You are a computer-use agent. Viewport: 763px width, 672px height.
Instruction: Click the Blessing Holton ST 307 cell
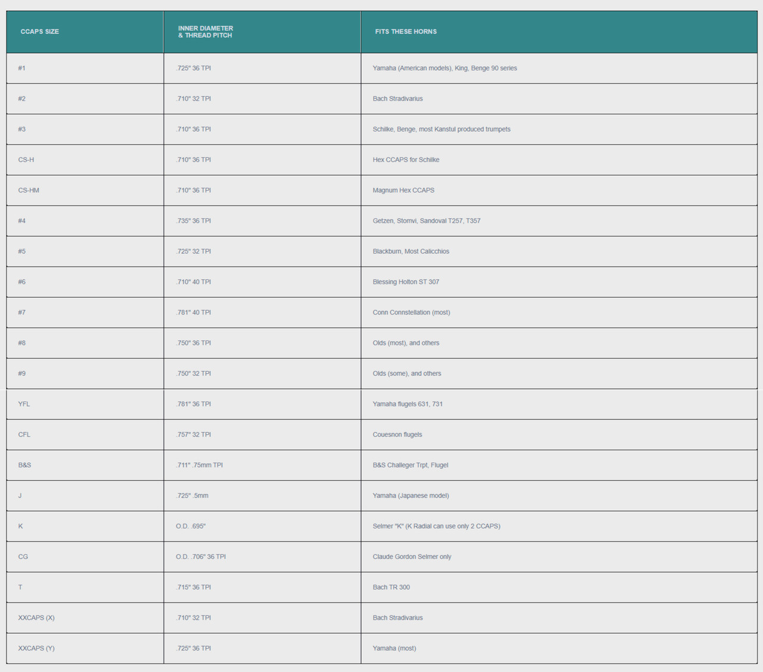[x=559, y=282]
